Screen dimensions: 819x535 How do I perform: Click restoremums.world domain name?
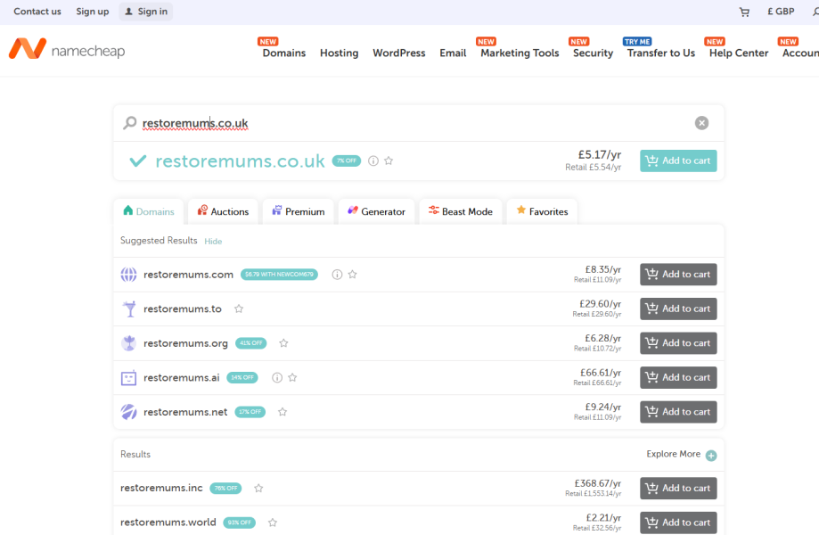(x=168, y=523)
